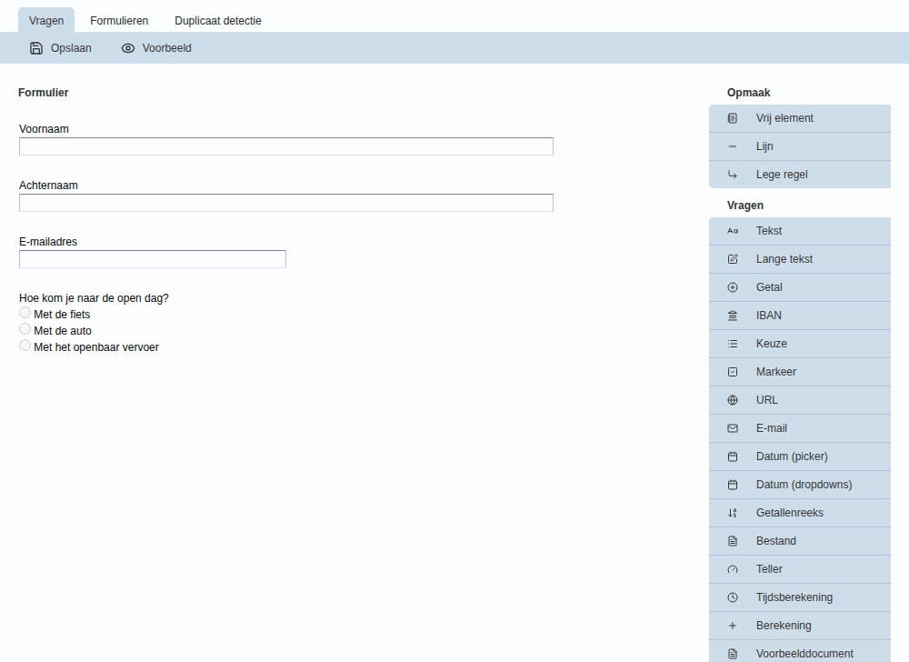The height and width of the screenshot is (662, 909).
Task: Click the Lijn dash icon
Action: pos(733,146)
